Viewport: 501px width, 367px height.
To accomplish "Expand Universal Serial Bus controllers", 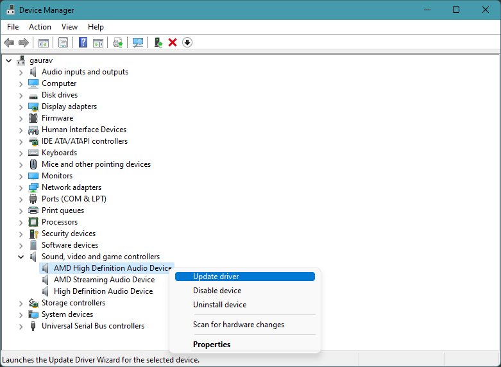I will point(21,327).
